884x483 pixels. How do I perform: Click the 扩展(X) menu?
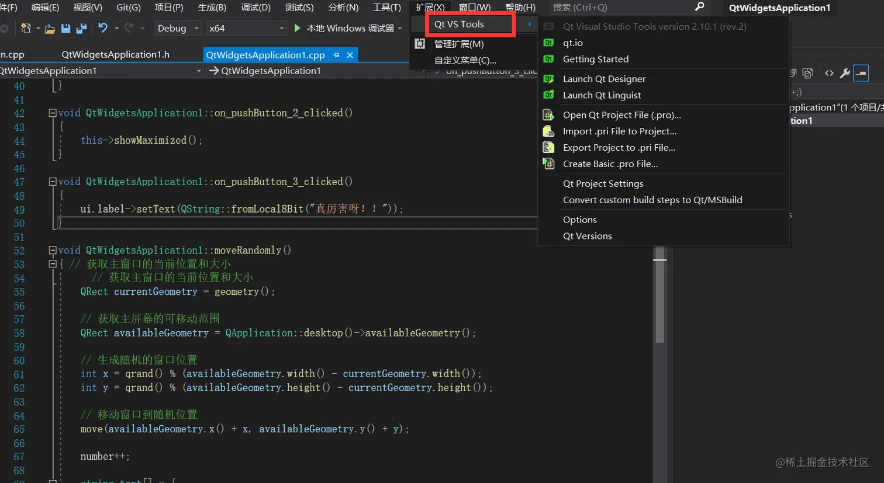430,8
